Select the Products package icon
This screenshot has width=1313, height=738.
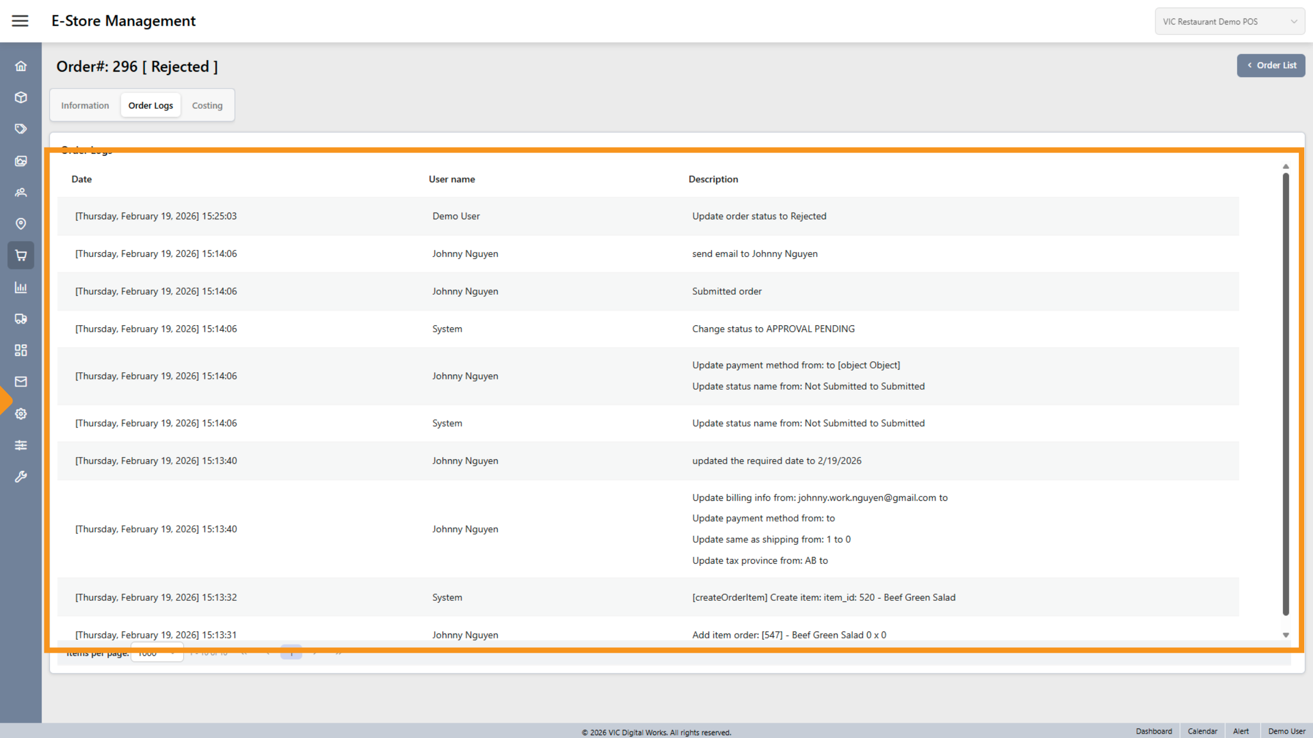click(x=21, y=97)
